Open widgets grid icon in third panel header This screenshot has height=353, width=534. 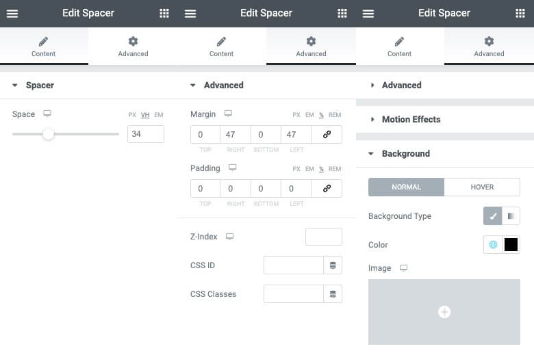point(520,13)
